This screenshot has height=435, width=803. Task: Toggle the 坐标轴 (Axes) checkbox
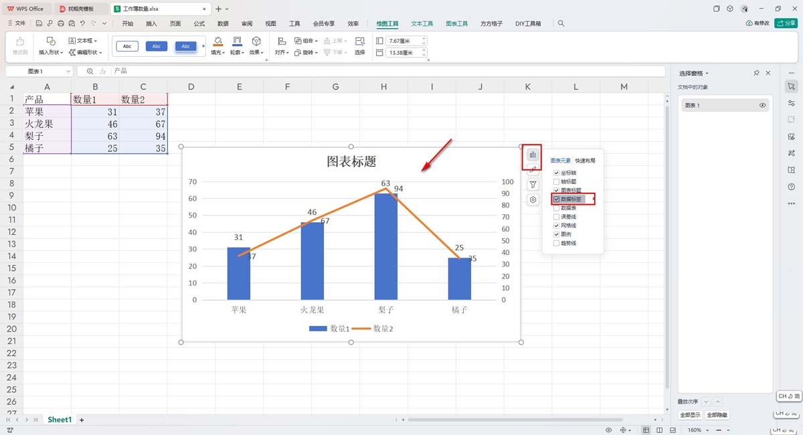(x=557, y=173)
